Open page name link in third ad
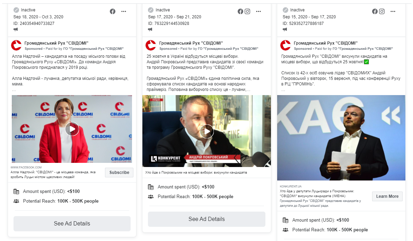The height and width of the screenshot is (241, 413). pyautogui.click(x=326, y=43)
